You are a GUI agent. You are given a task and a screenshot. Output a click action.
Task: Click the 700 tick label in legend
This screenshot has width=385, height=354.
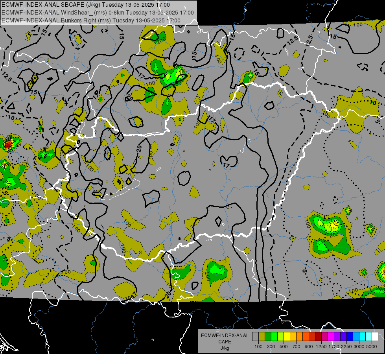click(297, 347)
